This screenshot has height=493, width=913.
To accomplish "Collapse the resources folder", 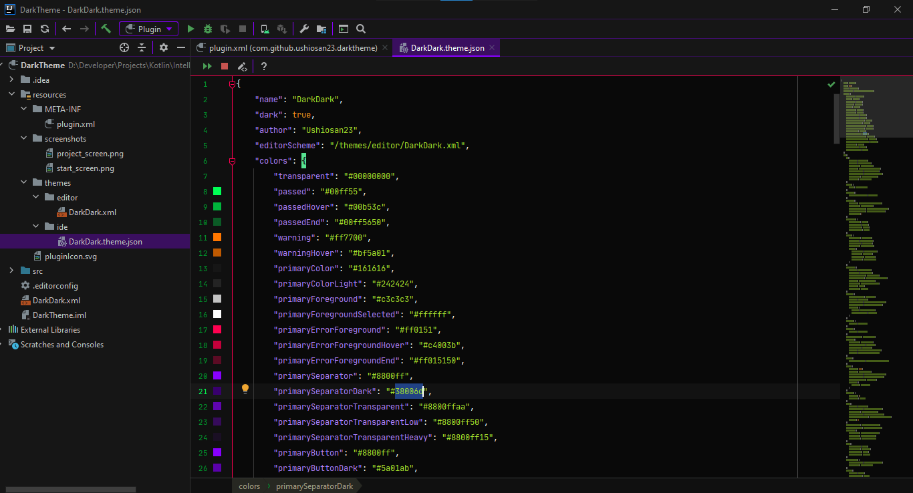I will pos(12,94).
